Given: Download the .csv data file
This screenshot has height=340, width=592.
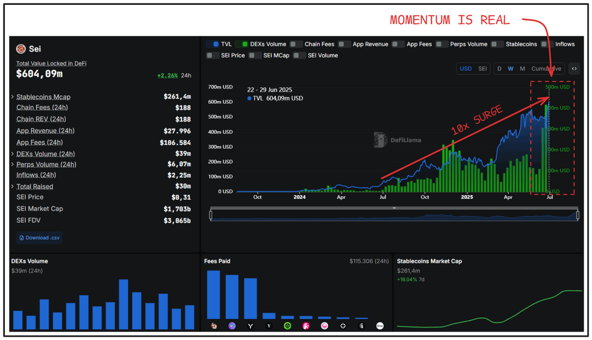Looking at the screenshot, I should [39, 238].
